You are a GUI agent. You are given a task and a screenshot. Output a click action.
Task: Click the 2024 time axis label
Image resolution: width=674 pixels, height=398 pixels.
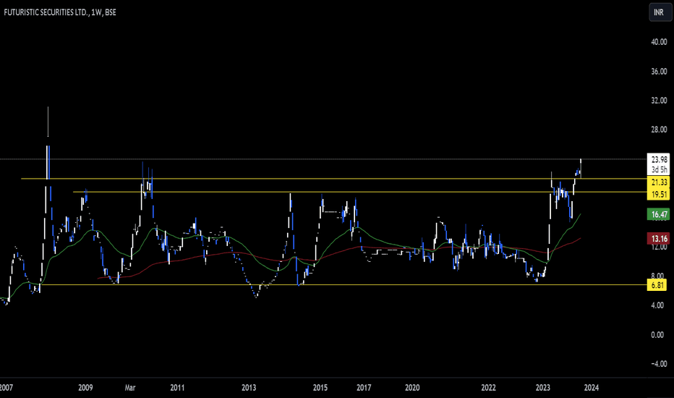[x=591, y=388]
